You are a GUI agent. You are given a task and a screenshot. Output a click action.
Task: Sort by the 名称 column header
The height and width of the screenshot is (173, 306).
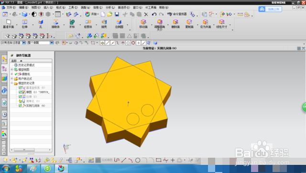pos(31,61)
